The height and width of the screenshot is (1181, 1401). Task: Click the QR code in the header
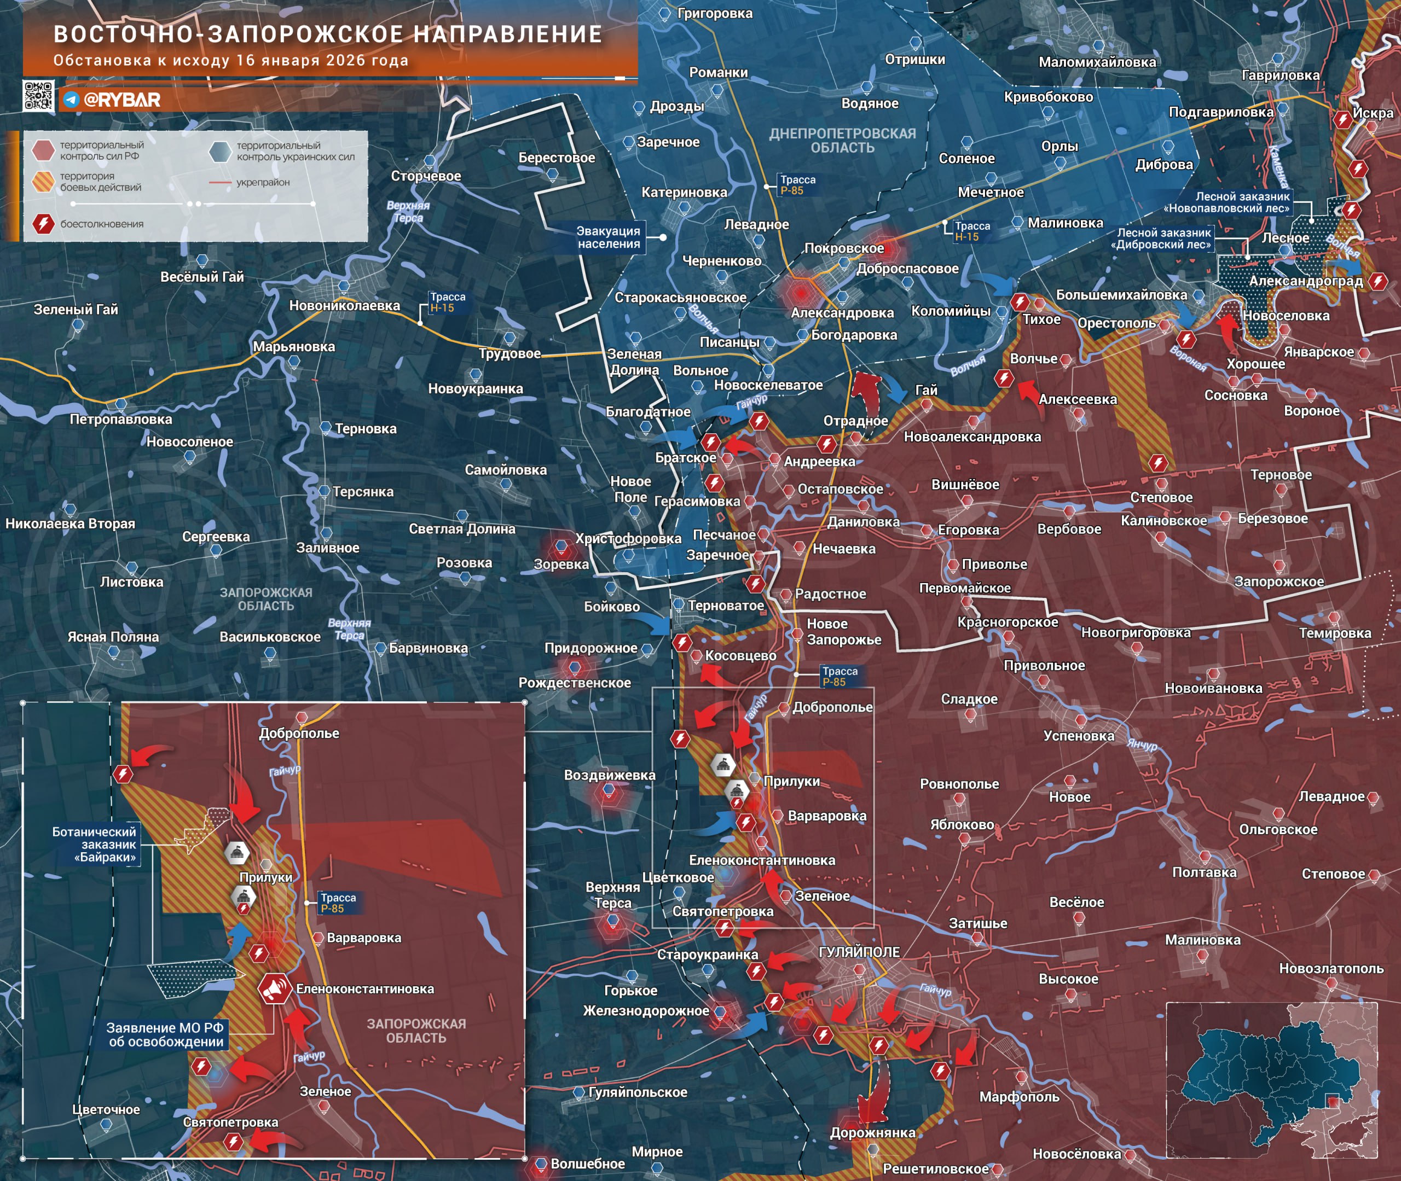(38, 96)
